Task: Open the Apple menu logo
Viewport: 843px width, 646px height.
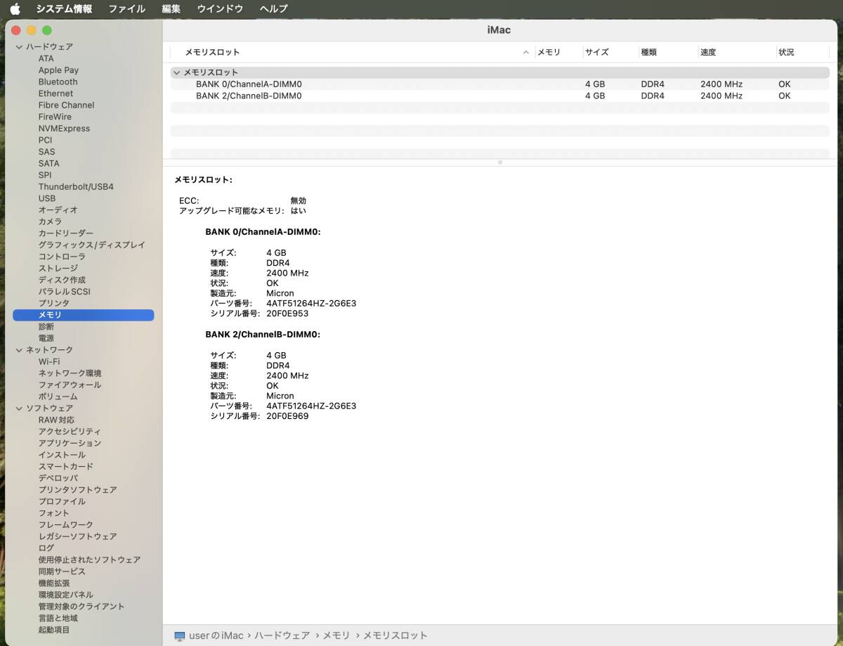Action: (x=15, y=8)
